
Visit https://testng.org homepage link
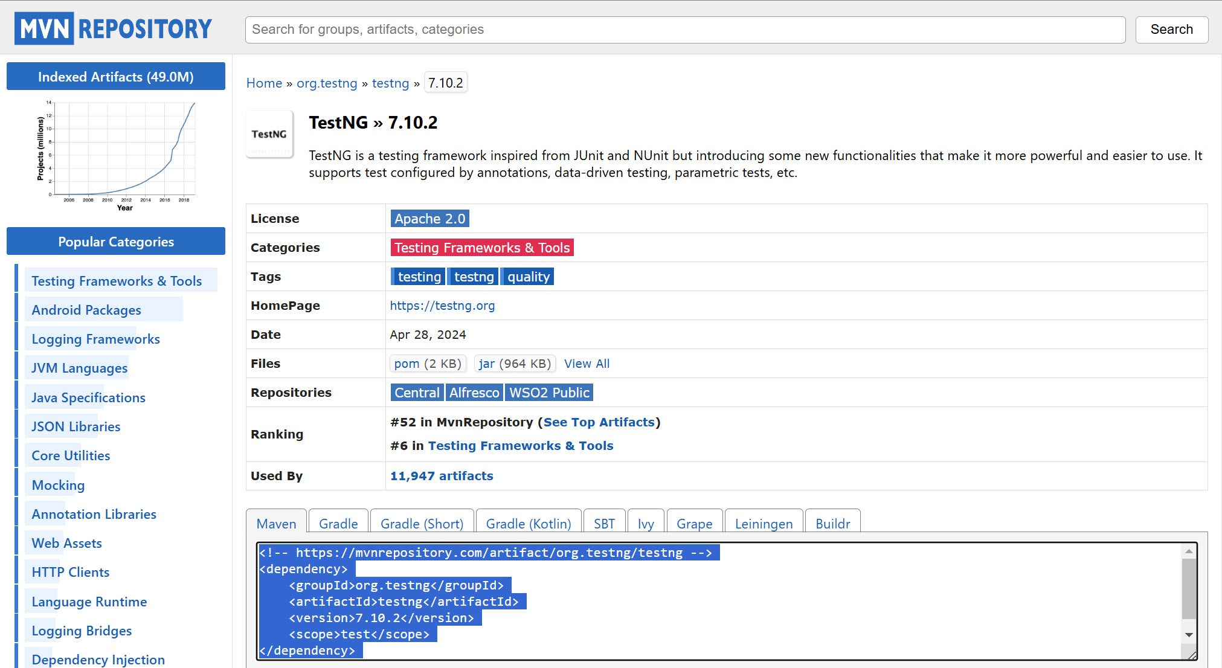(442, 306)
